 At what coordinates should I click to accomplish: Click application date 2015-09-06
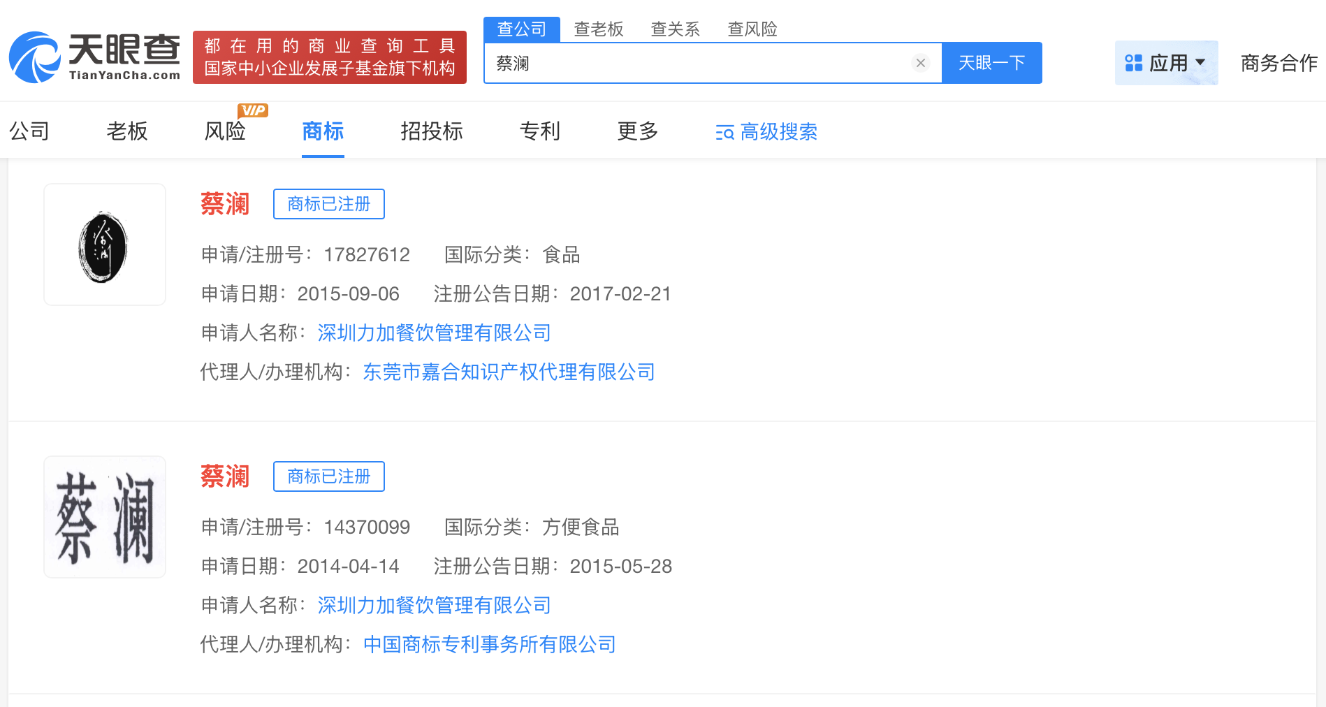click(349, 294)
